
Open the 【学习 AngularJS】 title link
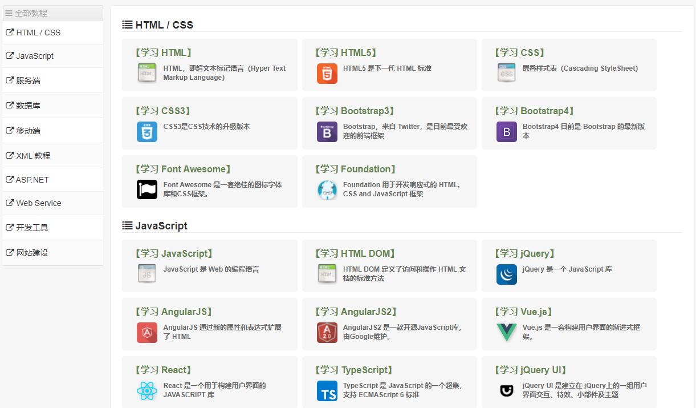[x=173, y=312]
